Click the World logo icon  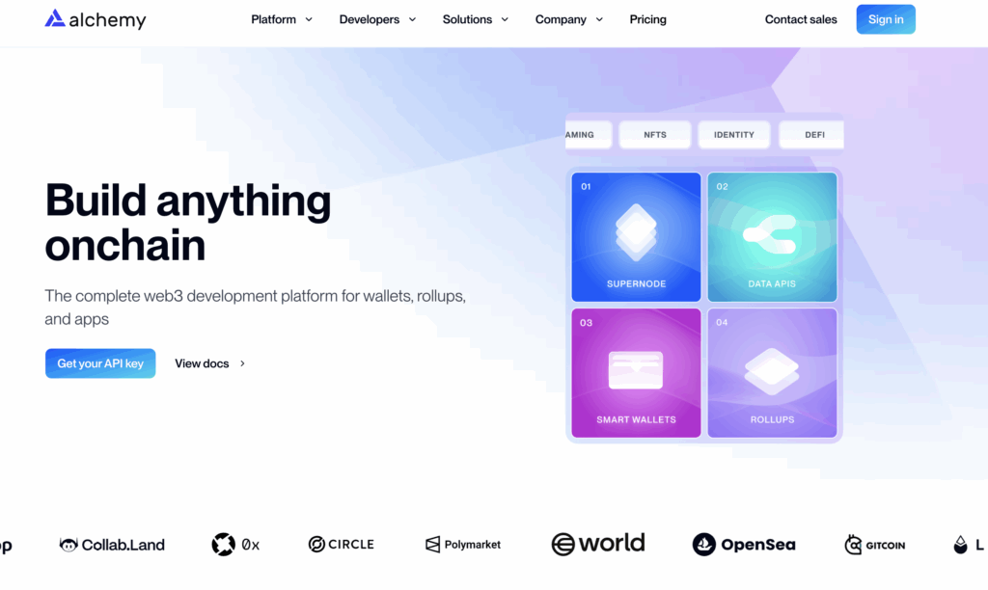(x=563, y=544)
